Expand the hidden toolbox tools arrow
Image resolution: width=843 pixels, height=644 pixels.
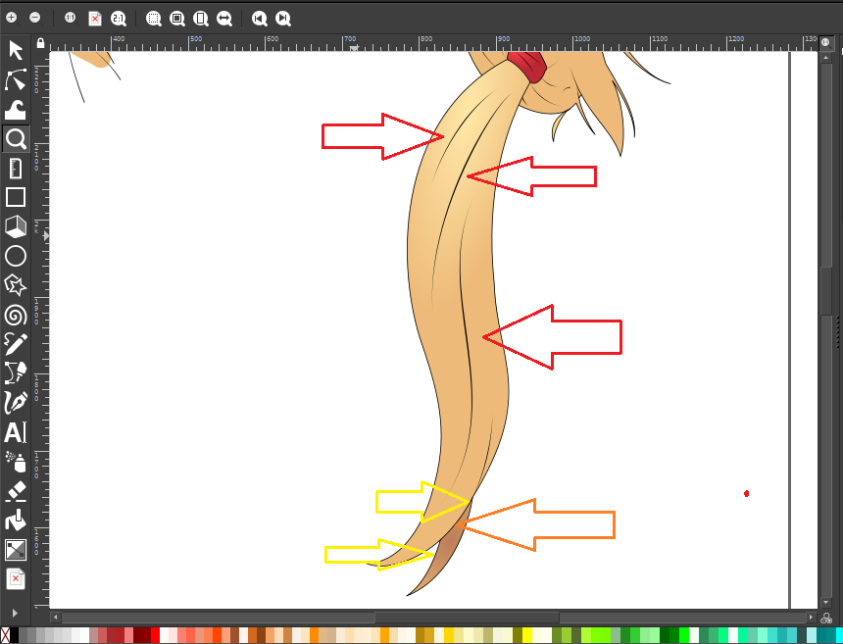[x=15, y=613]
